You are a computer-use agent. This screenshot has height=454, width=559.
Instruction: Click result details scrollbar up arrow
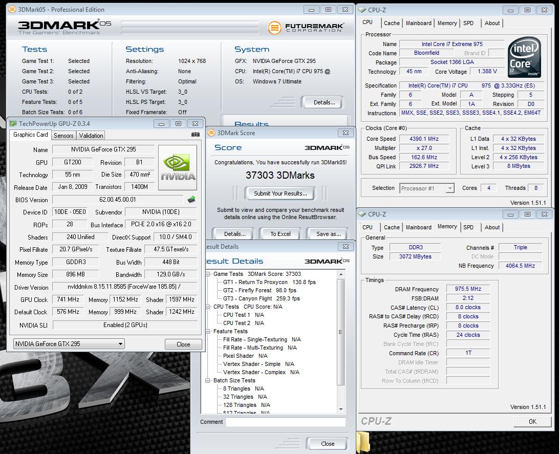pyautogui.click(x=341, y=274)
